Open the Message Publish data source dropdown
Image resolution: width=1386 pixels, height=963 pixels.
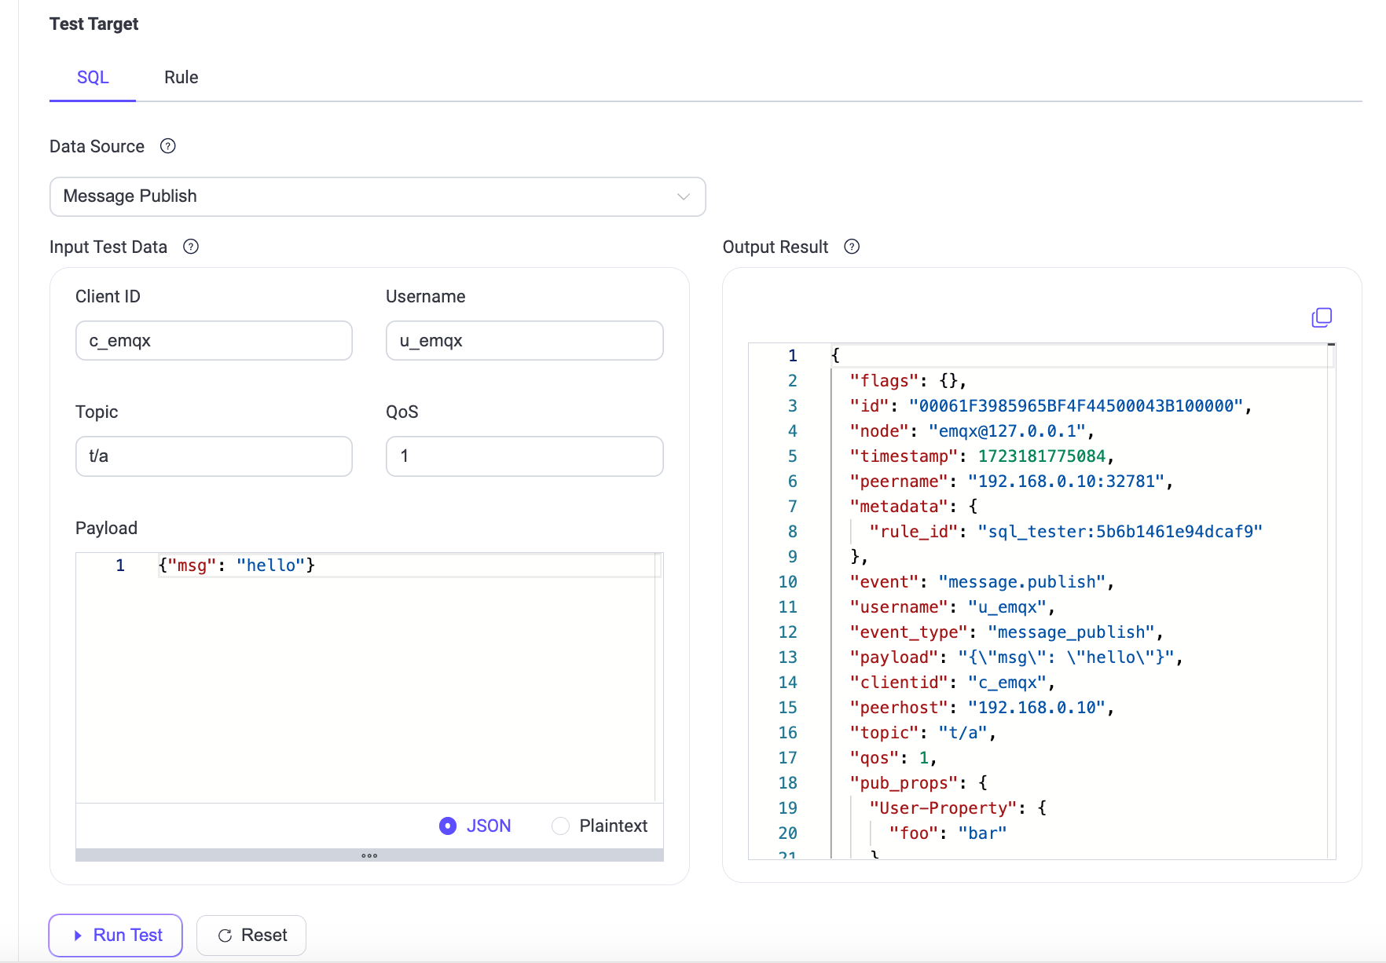point(377,196)
